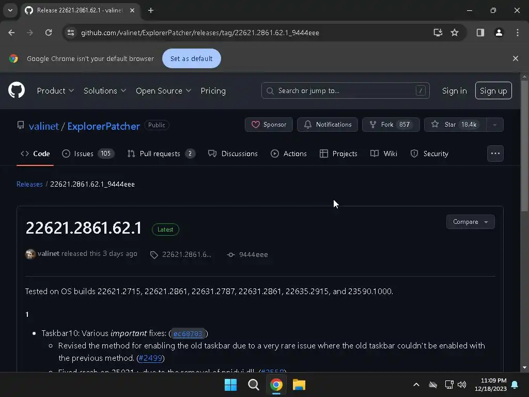Open the Pricing page
The width and height of the screenshot is (529, 397).
pos(213,91)
